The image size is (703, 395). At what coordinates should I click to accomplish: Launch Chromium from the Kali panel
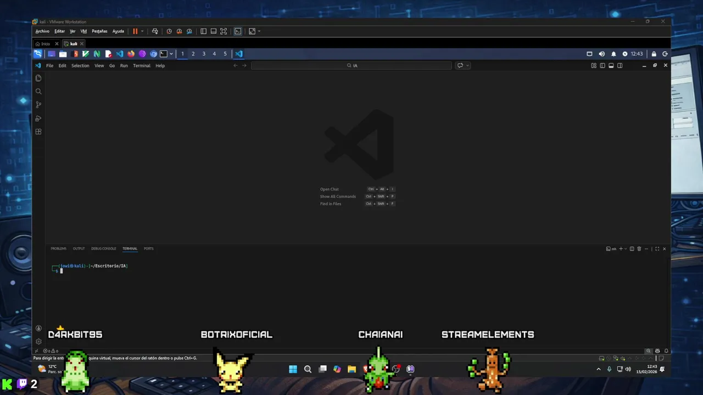(154, 54)
